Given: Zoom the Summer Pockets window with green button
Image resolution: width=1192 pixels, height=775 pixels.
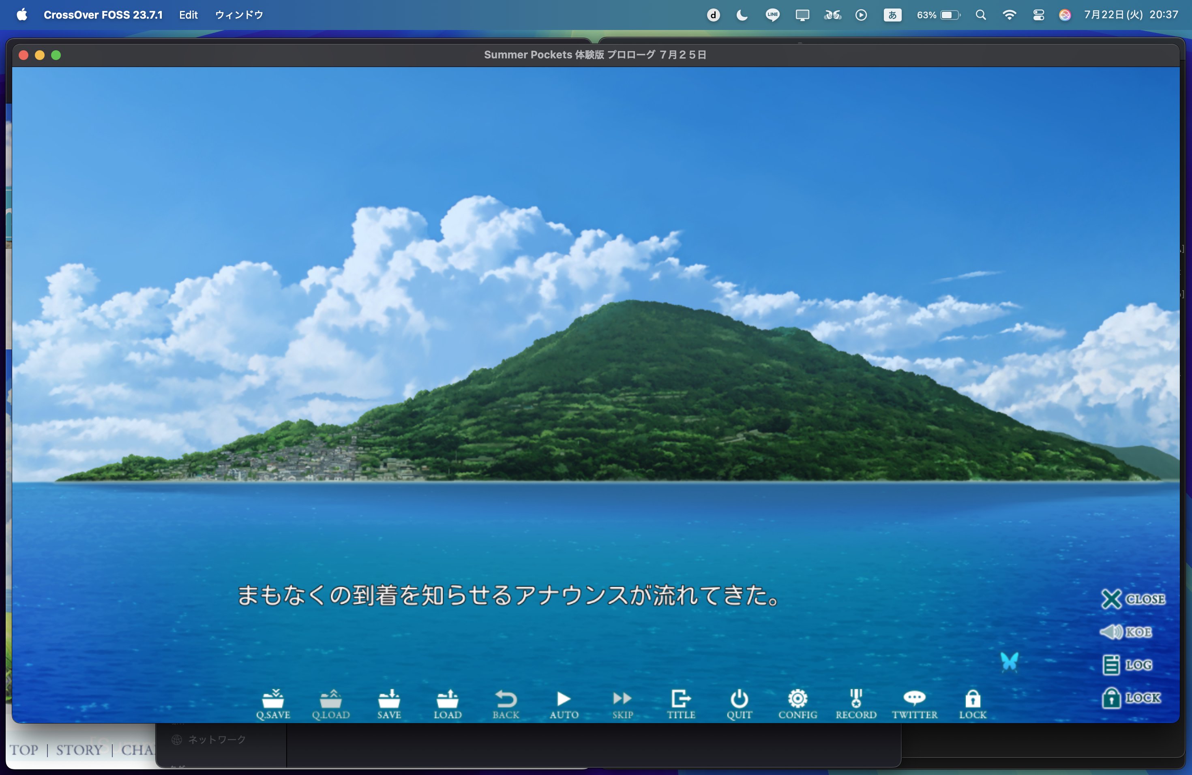Looking at the screenshot, I should click(x=56, y=55).
